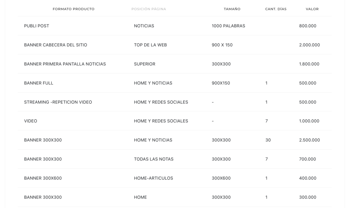
Task: Click Banner Primera Pantalla Noticias cell
Action: [x=65, y=64]
